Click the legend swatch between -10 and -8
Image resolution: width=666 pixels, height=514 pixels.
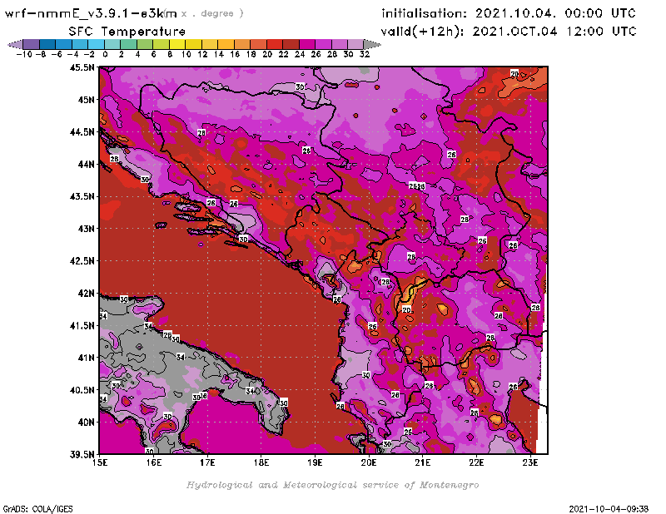tap(32, 44)
